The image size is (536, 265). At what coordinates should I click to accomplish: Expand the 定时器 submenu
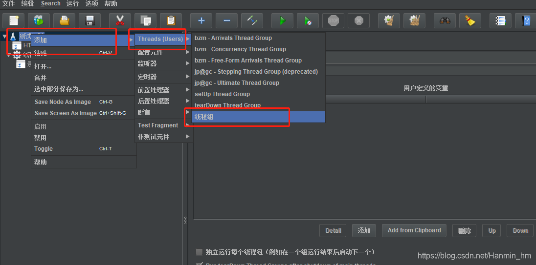pos(164,77)
